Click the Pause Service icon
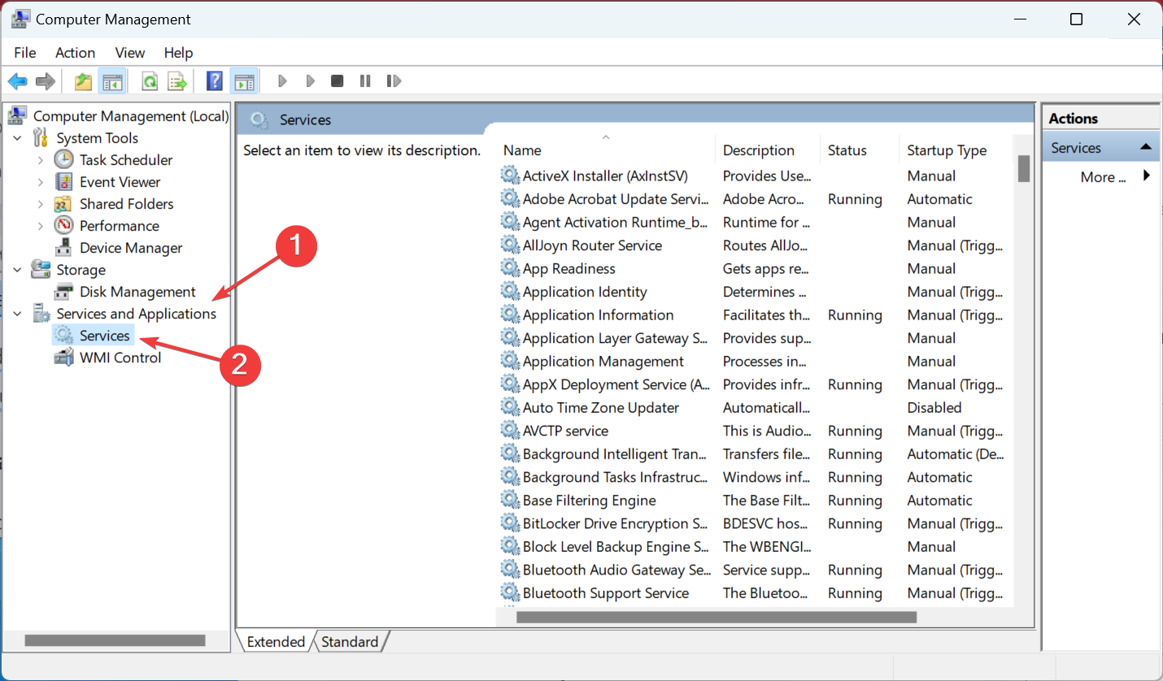 (x=365, y=81)
